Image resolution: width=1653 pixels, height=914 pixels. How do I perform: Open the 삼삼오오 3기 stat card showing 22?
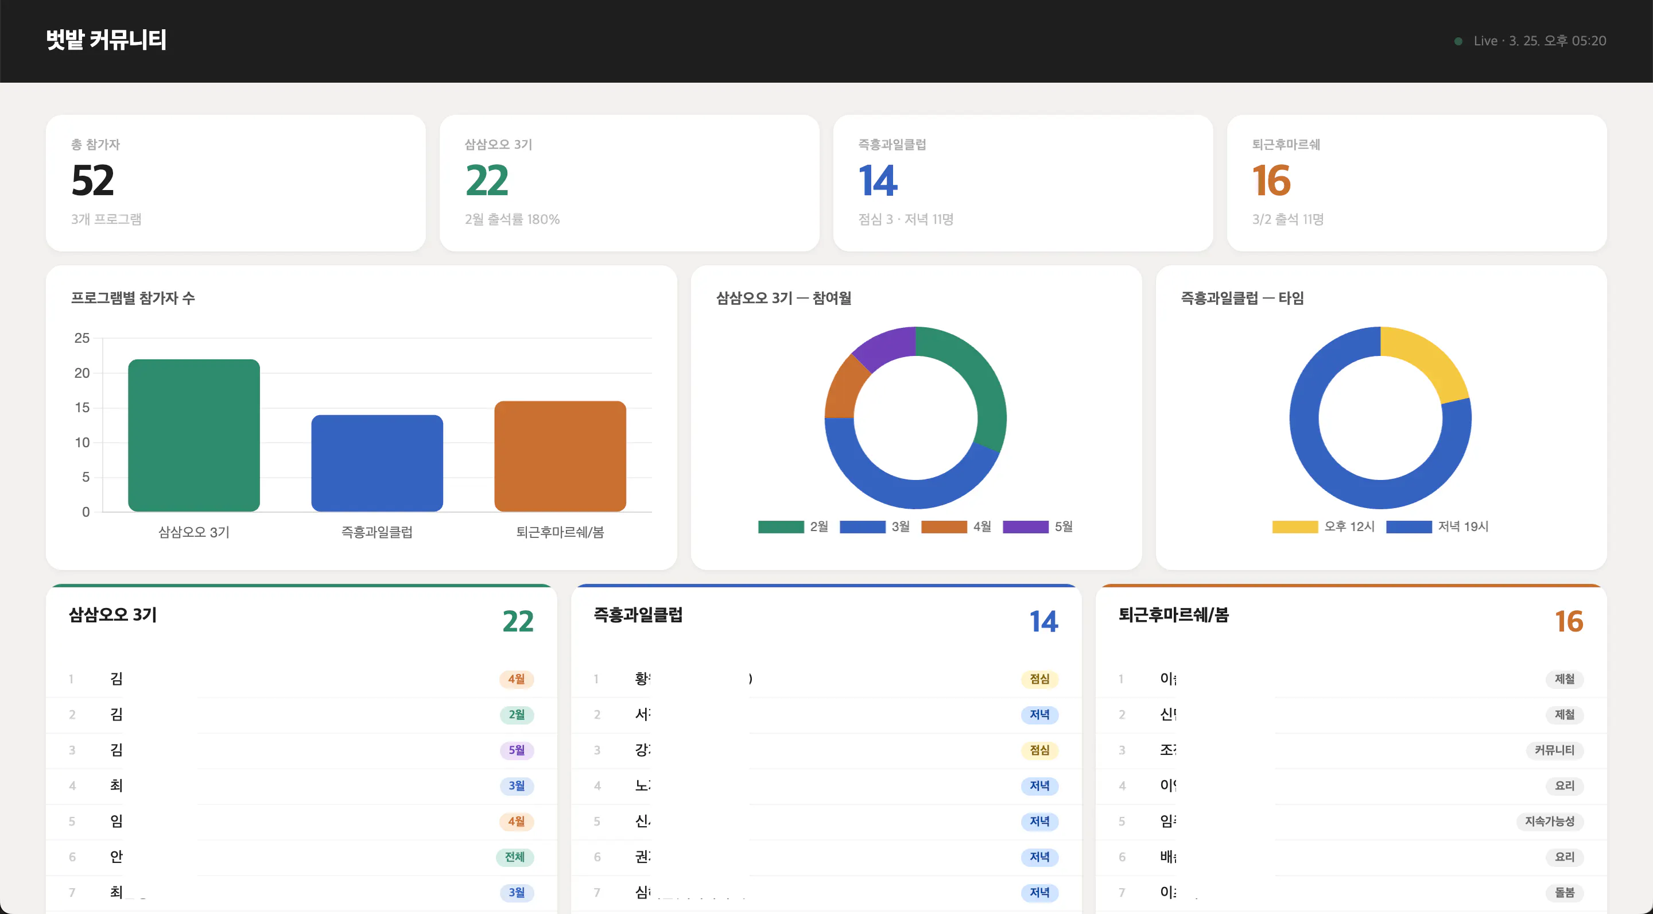point(629,183)
